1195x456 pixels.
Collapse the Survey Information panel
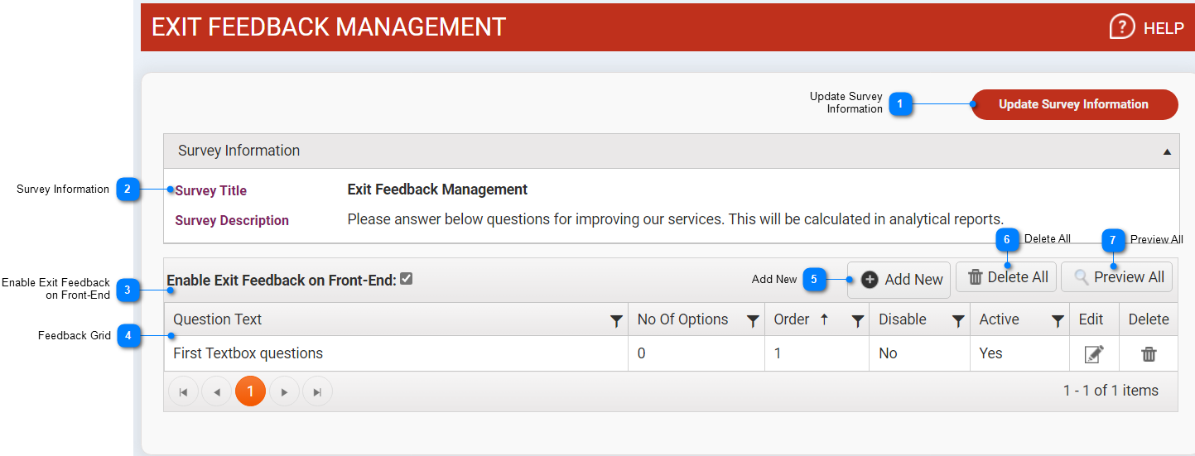pos(1167,151)
